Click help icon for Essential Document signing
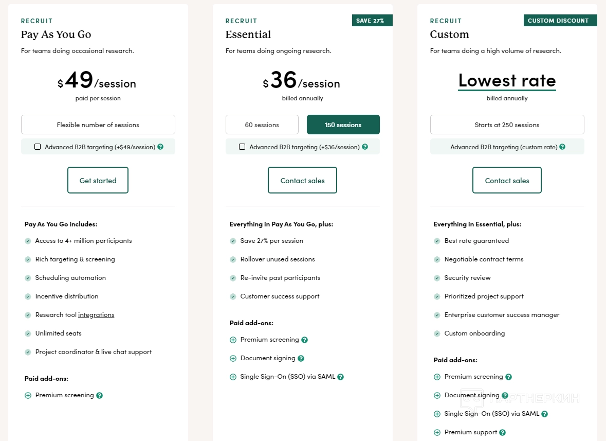 pyautogui.click(x=301, y=358)
